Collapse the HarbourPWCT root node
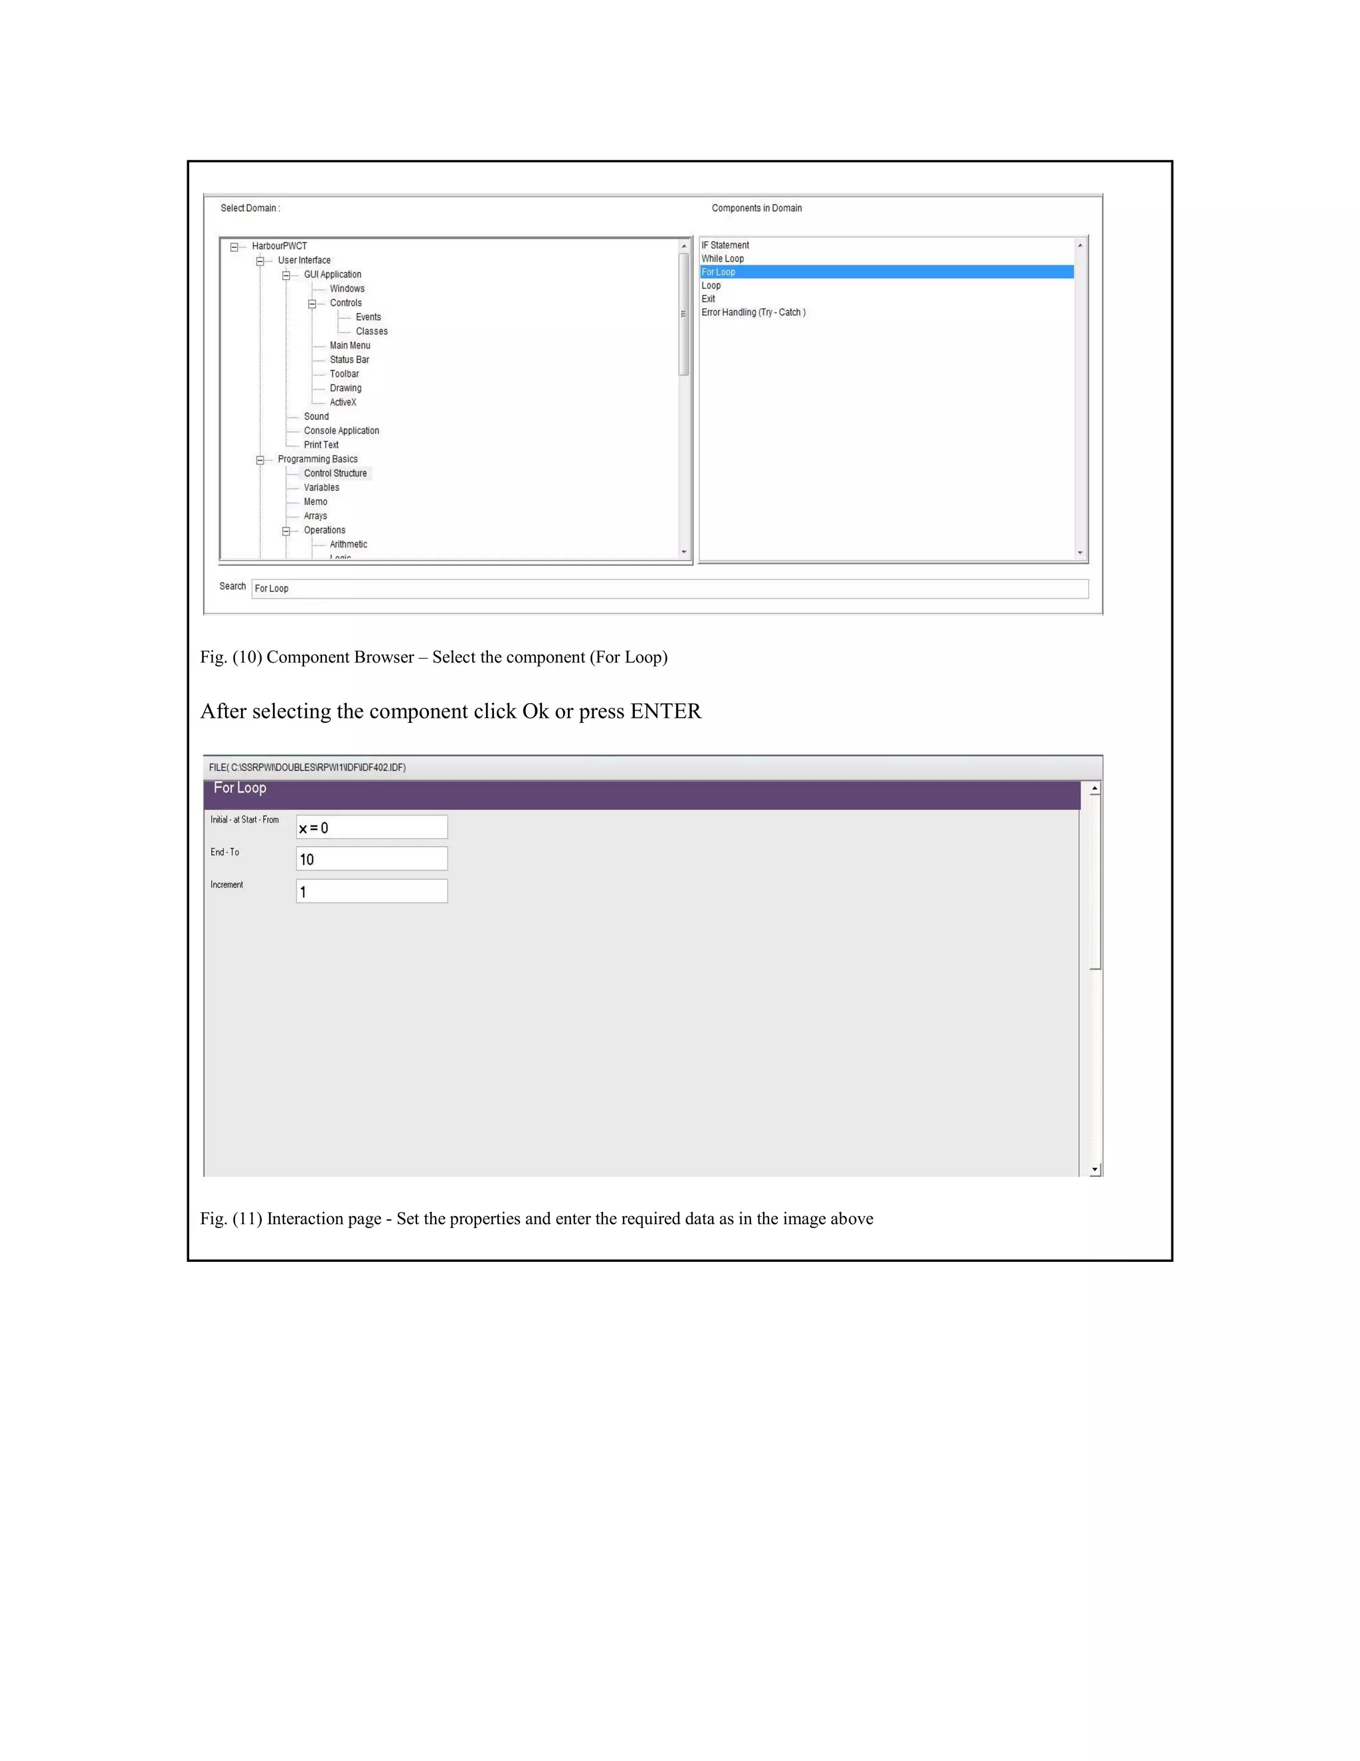This screenshot has width=1360, height=1761. click(x=234, y=248)
